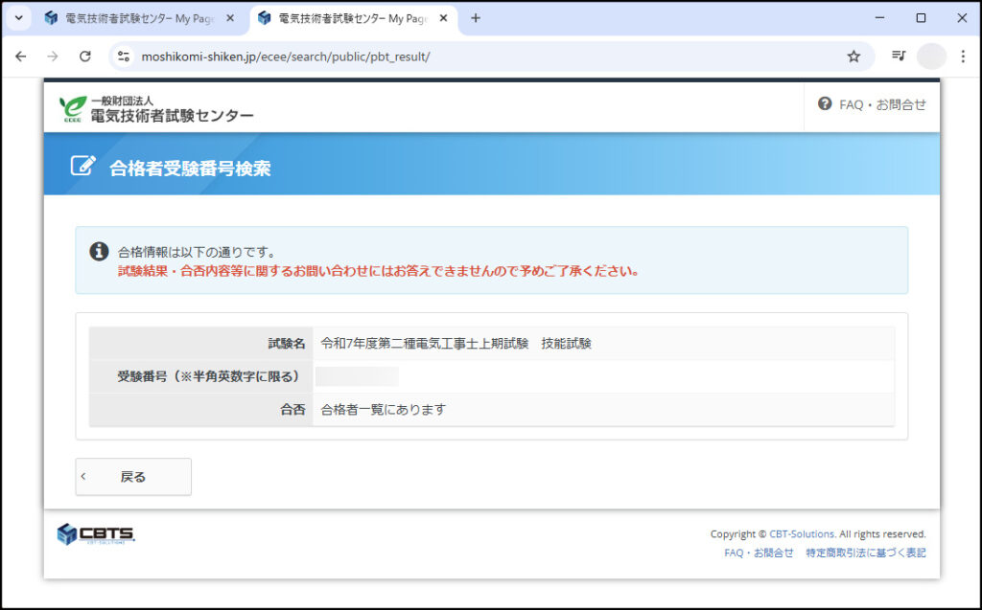
Task: Click the profile avatar button
Action: [931, 56]
